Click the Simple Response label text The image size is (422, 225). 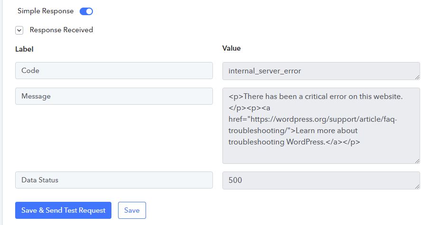tap(46, 11)
